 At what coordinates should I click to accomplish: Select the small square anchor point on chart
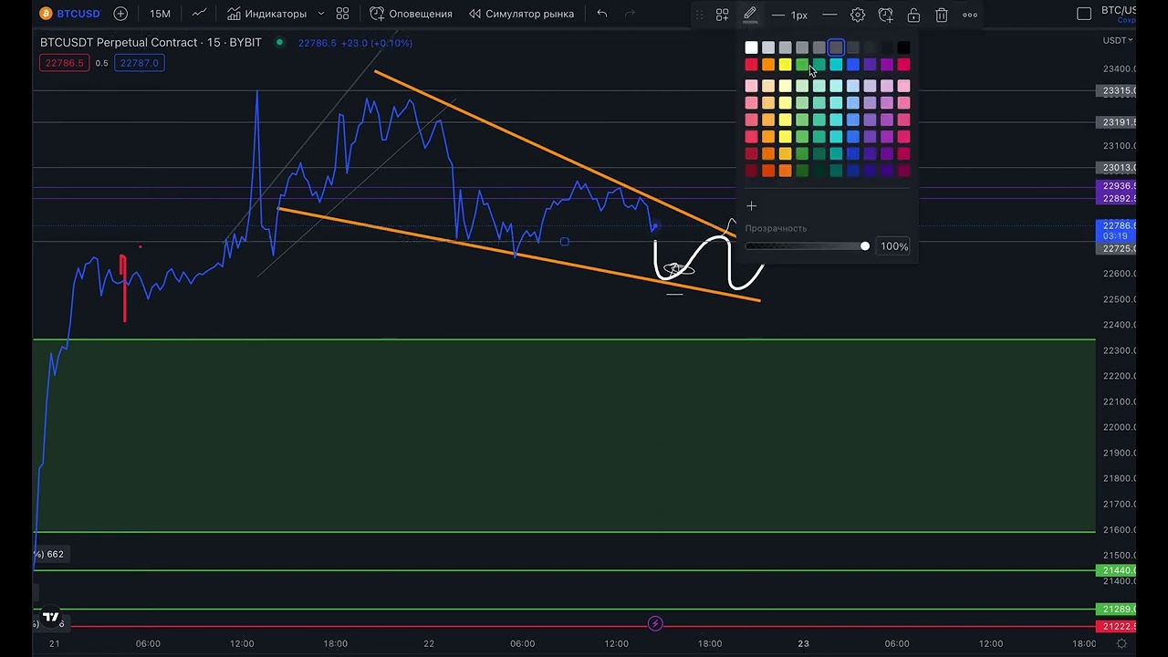click(x=565, y=242)
